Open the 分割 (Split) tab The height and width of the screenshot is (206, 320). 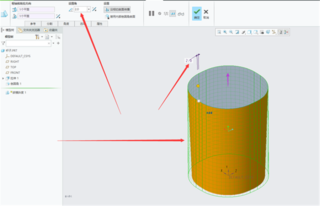pyautogui.click(x=49, y=24)
